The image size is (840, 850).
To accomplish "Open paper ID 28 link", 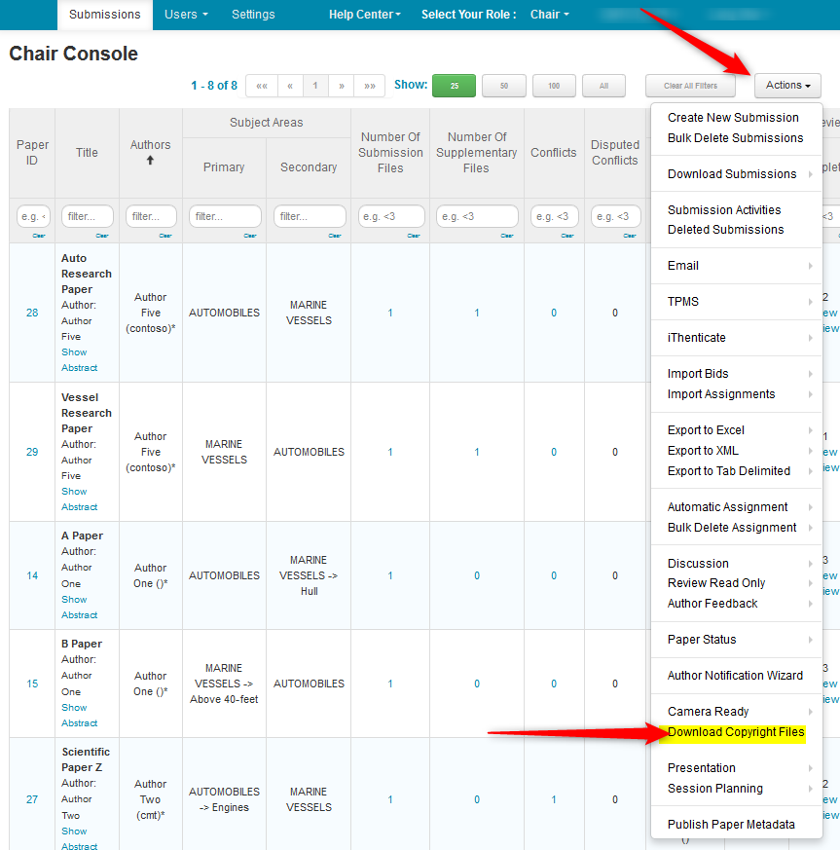I will click(x=32, y=313).
